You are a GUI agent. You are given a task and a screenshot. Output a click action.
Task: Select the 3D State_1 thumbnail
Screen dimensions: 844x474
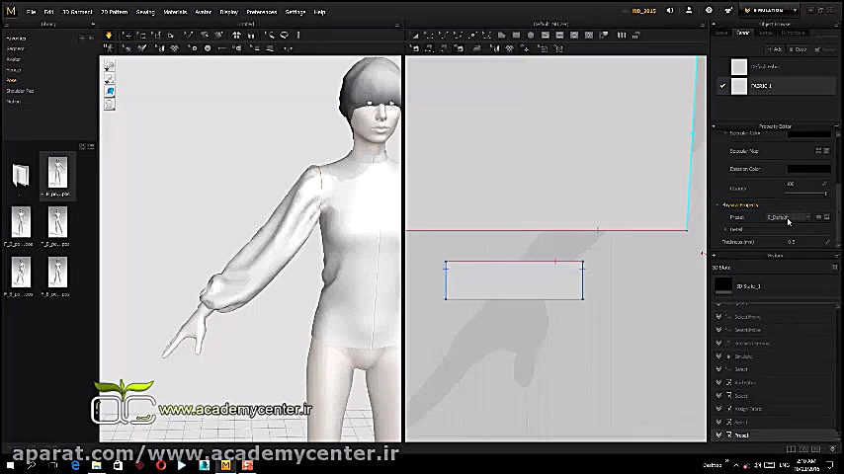[722, 285]
